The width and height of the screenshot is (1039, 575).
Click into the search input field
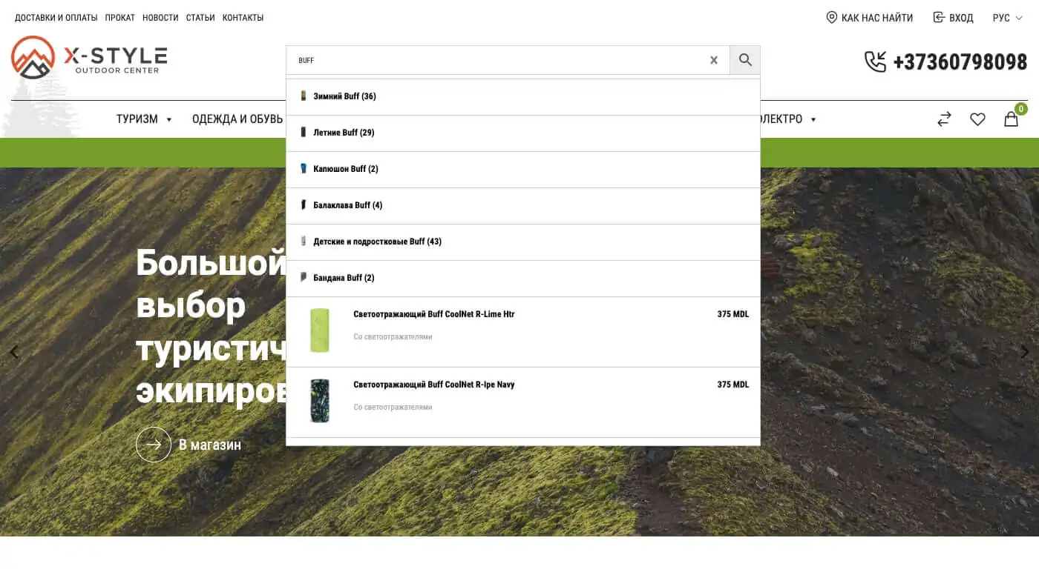pos(497,60)
